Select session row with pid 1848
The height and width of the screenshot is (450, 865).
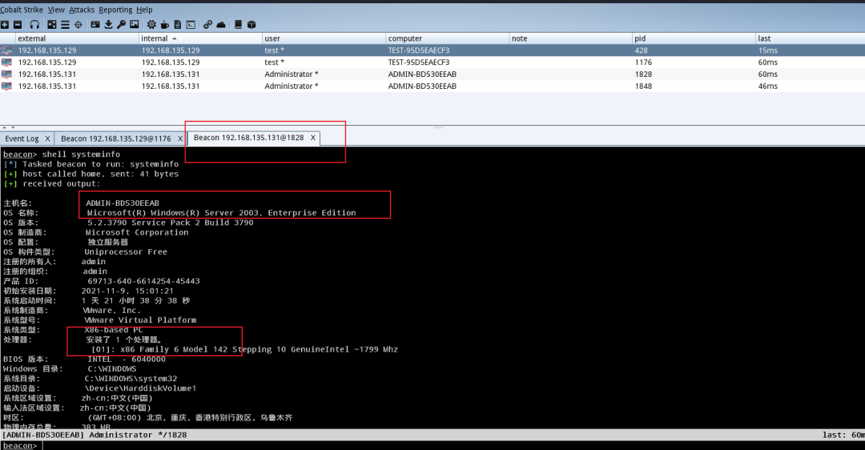[432, 86]
